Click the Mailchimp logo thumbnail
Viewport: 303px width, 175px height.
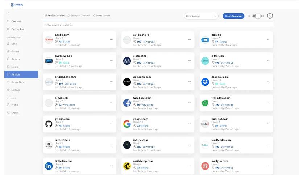[x=127, y=166]
